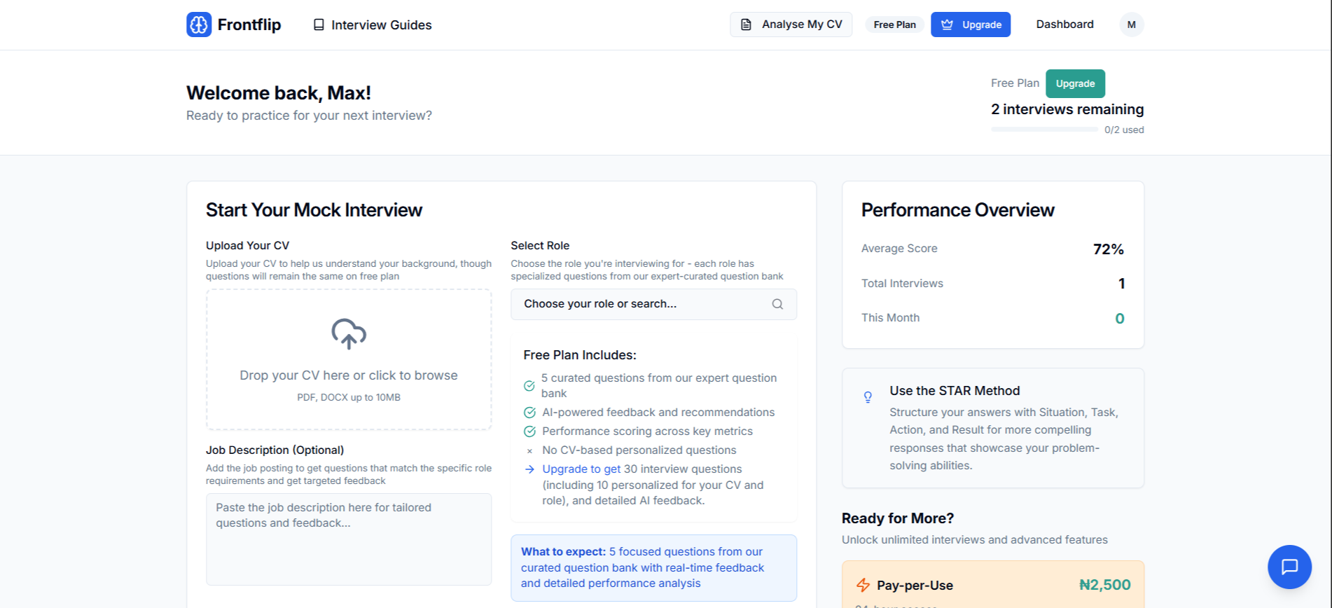The image size is (1332, 608).
Task: Click the 2 interviews remaining text
Action: pyautogui.click(x=1067, y=109)
